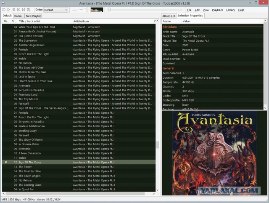This screenshot has width=269, height=203.
Task: Select track The Looking Glass
Action: [x=79, y=185]
